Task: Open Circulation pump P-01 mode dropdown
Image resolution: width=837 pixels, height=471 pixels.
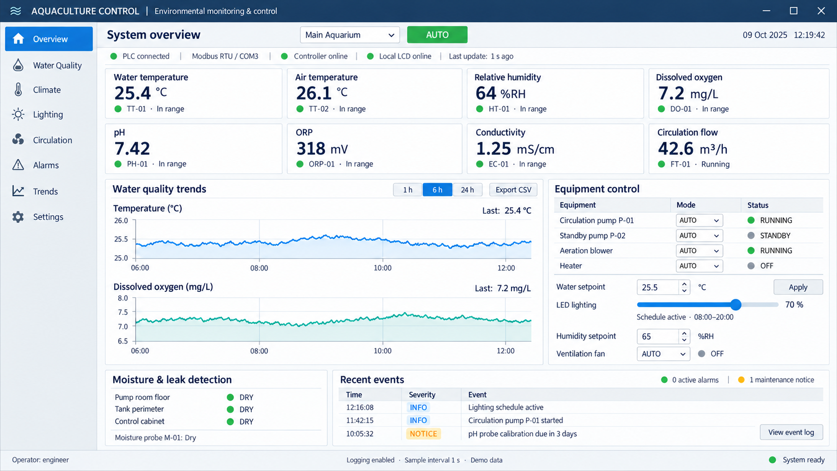Action: 699,220
